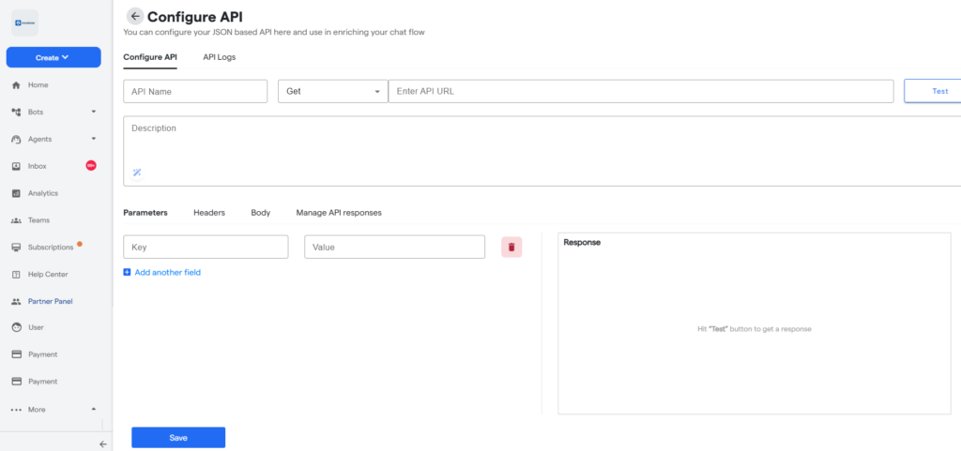The height and width of the screenshot is (451, 961).
Task: Open Teams in the sidebar
Action: 39,220
